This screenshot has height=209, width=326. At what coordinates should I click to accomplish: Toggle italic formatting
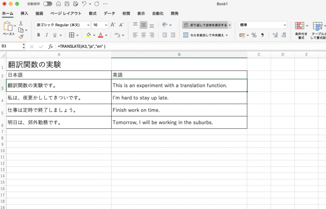tap(47, 35)
